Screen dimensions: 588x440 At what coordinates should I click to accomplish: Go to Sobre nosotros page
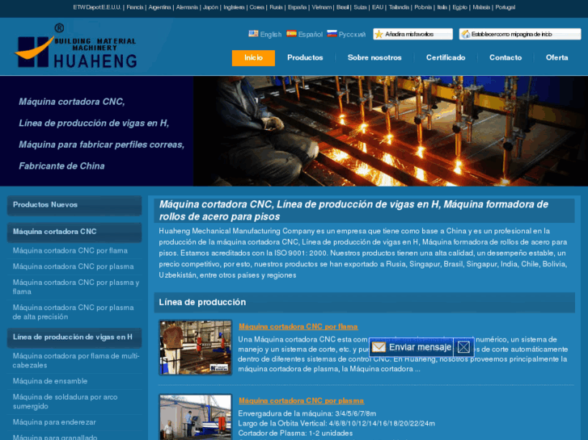374,57
